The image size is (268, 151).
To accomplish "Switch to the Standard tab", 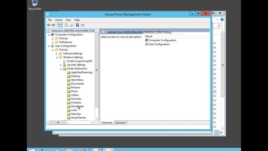I will 120,122.
